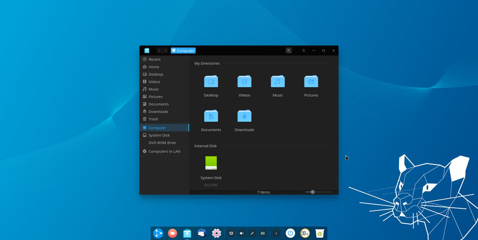Click the 6G/29G disk usage text
This screenshot has width=478, height=240.
point(211,185)
